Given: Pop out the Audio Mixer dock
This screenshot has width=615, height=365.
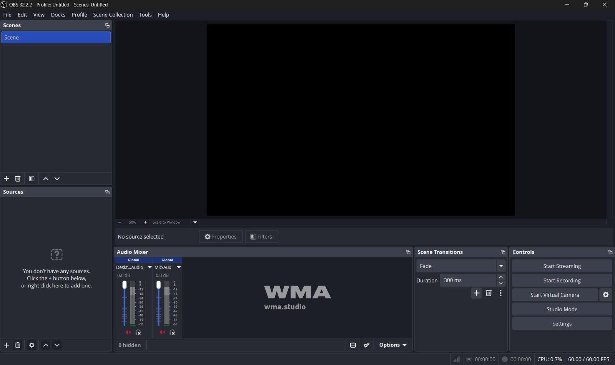Looking at the screenshot, I should point(408,252).
